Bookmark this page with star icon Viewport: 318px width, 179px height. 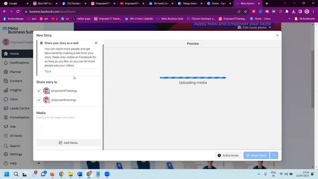pos(245,11)
